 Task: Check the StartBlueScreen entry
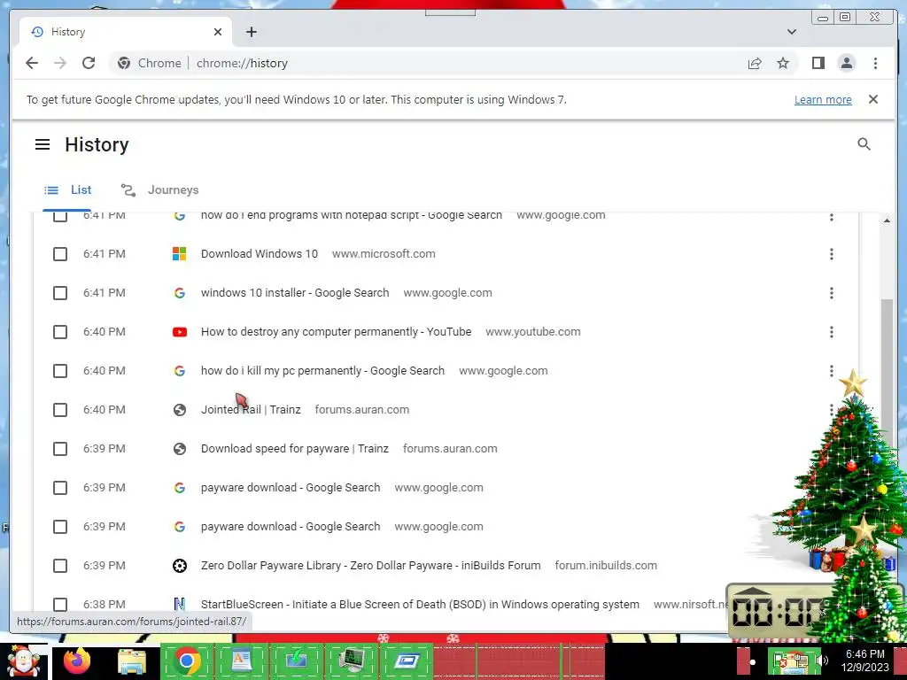tap(60, 604)
